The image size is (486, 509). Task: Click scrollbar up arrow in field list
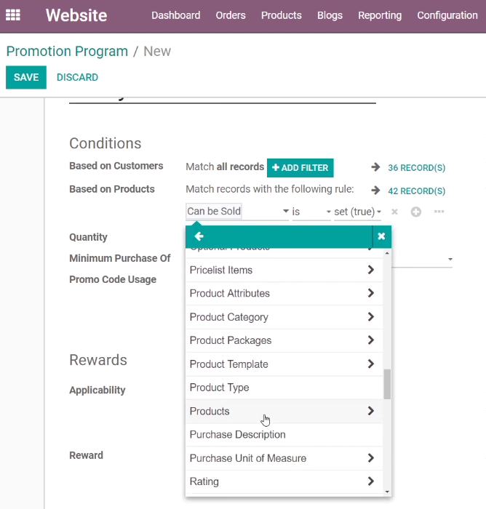pos(387,253)
